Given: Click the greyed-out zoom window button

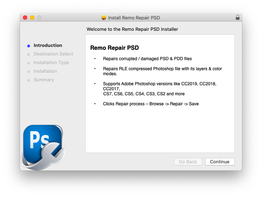Looking at the screenshot, I should (x=39, y=18).
